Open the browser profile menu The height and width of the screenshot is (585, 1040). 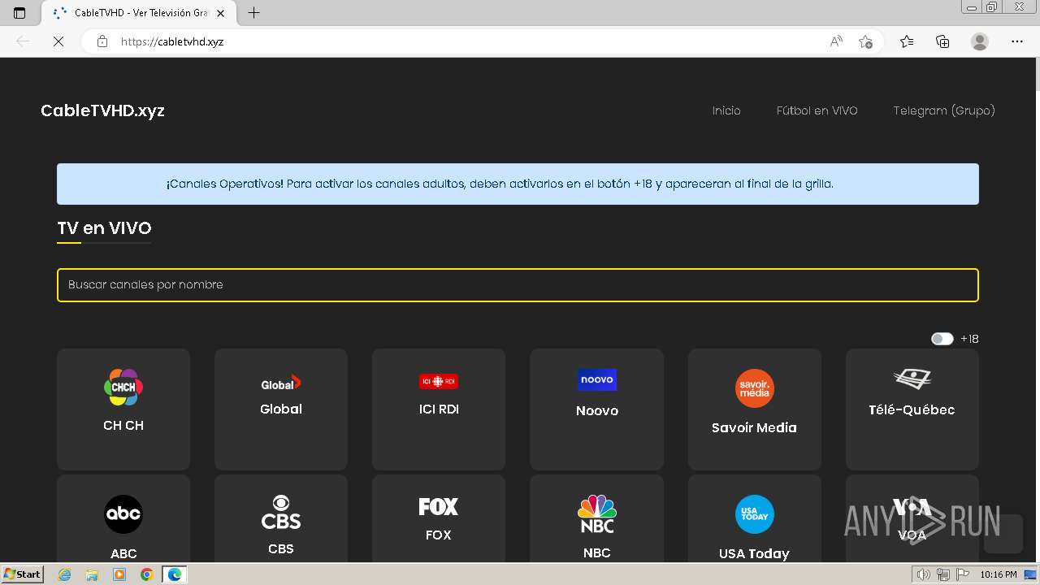point(980,41)
